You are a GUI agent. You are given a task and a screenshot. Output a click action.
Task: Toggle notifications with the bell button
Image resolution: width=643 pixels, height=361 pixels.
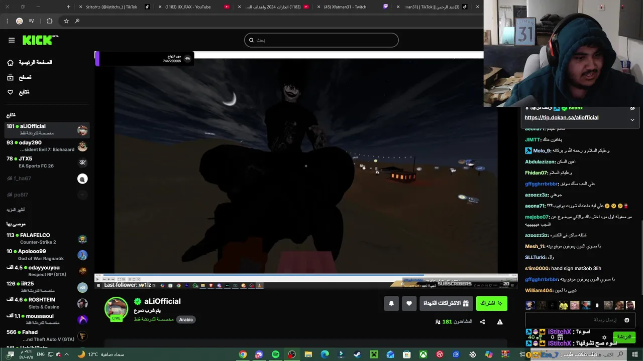(391, 303)
